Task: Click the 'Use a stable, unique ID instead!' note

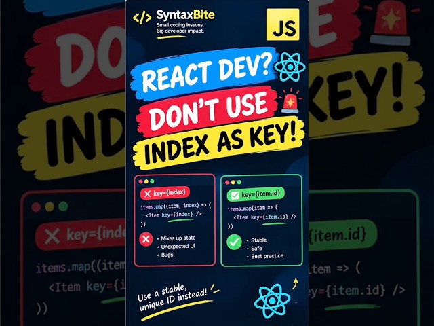Action: [x=174, y=297]
